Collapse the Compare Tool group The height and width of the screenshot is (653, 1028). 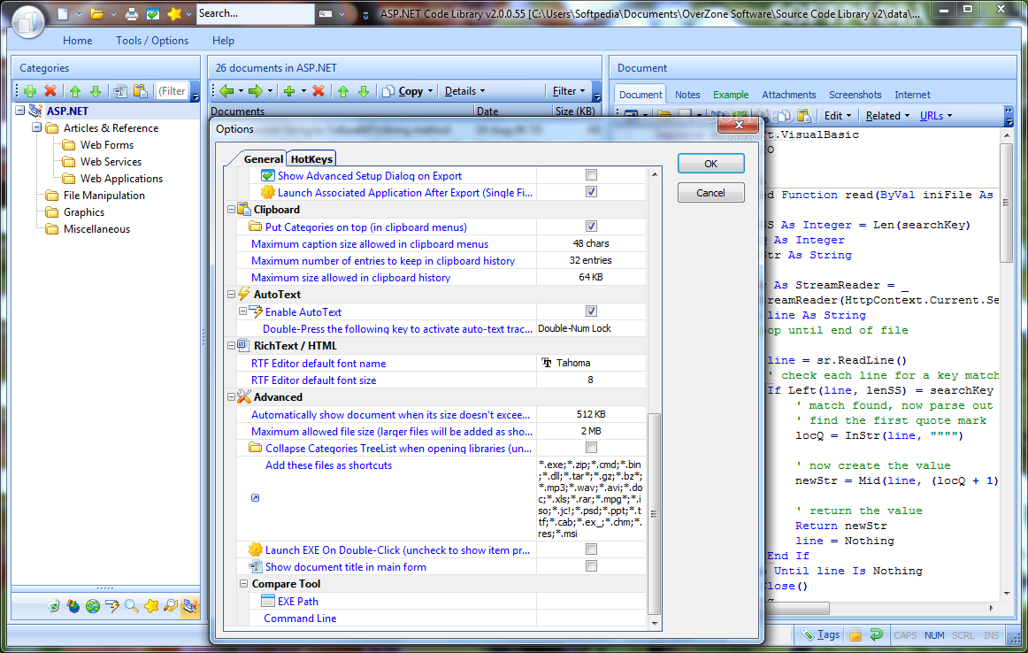point(244,583)
